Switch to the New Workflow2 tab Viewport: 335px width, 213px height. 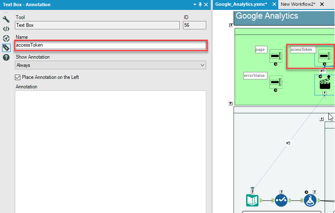coord(298,4)
